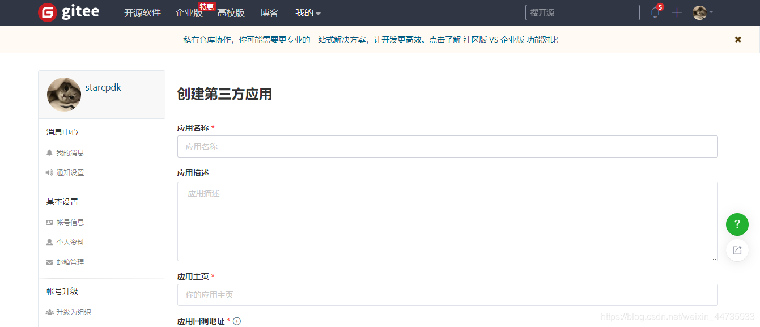The height and width of the screenshot is (327, 760).
Task: Click the group icon beside 升级为组织
Action: tap(50, 312)
